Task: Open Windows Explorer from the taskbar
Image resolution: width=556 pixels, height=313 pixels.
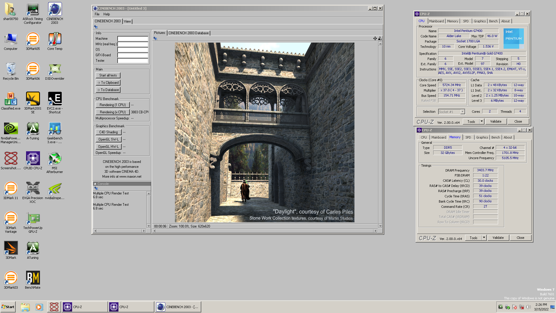Action: coord(25,307)
